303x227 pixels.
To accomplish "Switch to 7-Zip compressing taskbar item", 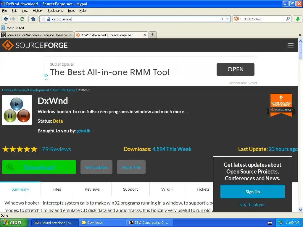I will (x=150, y=223).
